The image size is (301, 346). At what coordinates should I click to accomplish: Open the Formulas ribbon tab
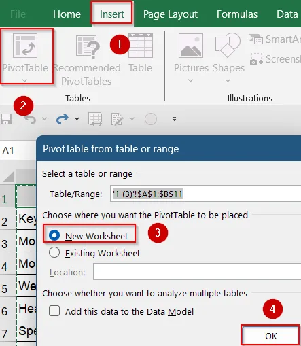(x=237, y=14)
